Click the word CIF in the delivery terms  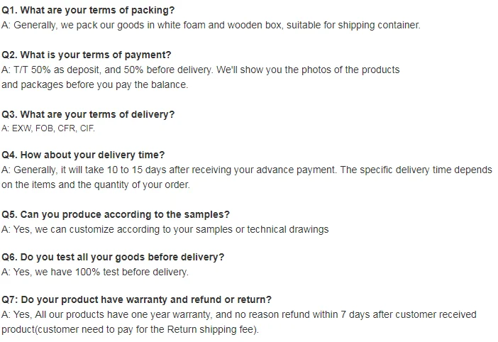coord(87,128)
